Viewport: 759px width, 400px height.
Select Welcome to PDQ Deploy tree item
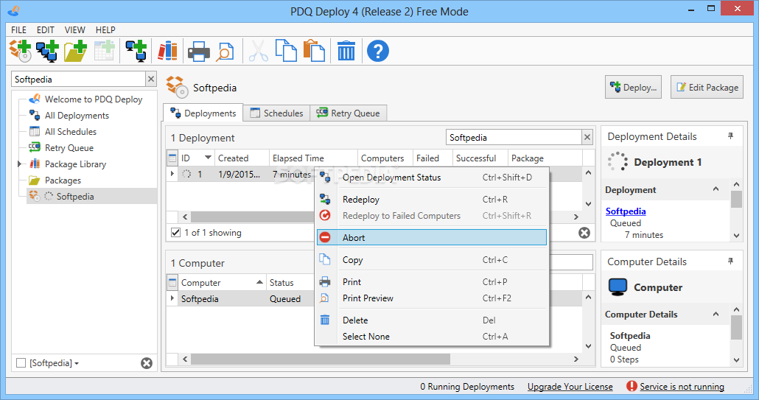[x=94, y=99]
